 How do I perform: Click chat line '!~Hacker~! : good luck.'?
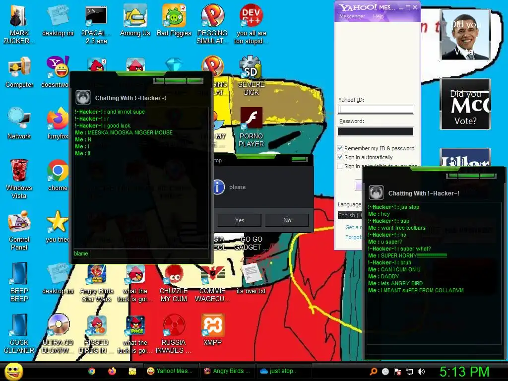tap(103, 126)
